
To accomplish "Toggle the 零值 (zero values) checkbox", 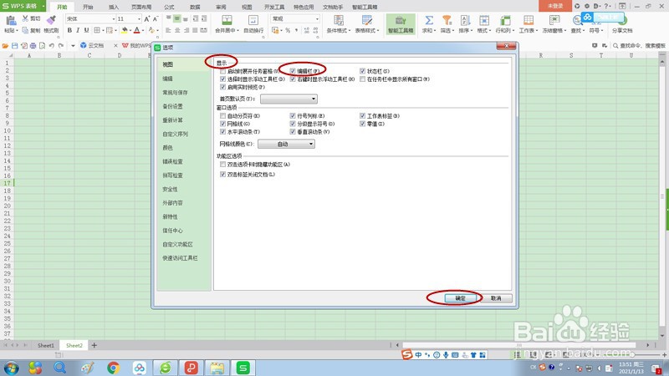I will [362, 124].
